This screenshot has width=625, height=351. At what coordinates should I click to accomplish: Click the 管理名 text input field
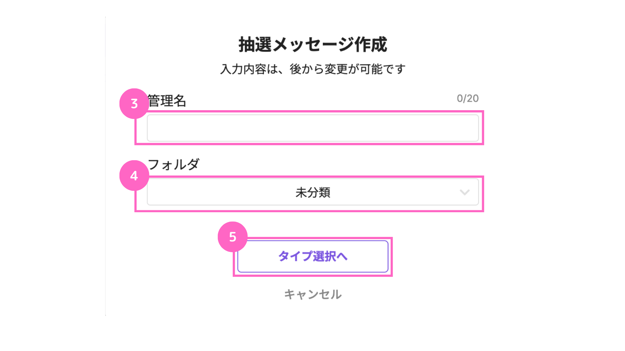coord(312,128)
